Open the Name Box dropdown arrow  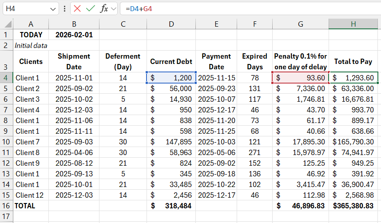pyautogui.click(x=53, y=8)
